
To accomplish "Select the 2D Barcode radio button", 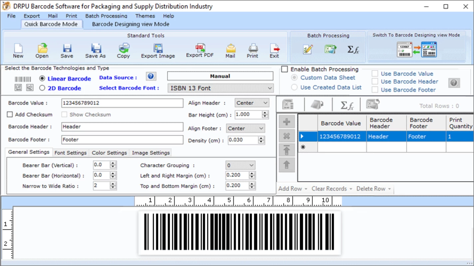I will coord(42,88).
